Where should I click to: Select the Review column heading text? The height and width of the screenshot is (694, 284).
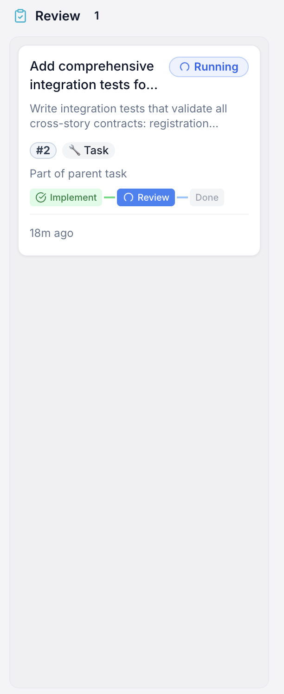pyautogui.click(x=58, y=16)
